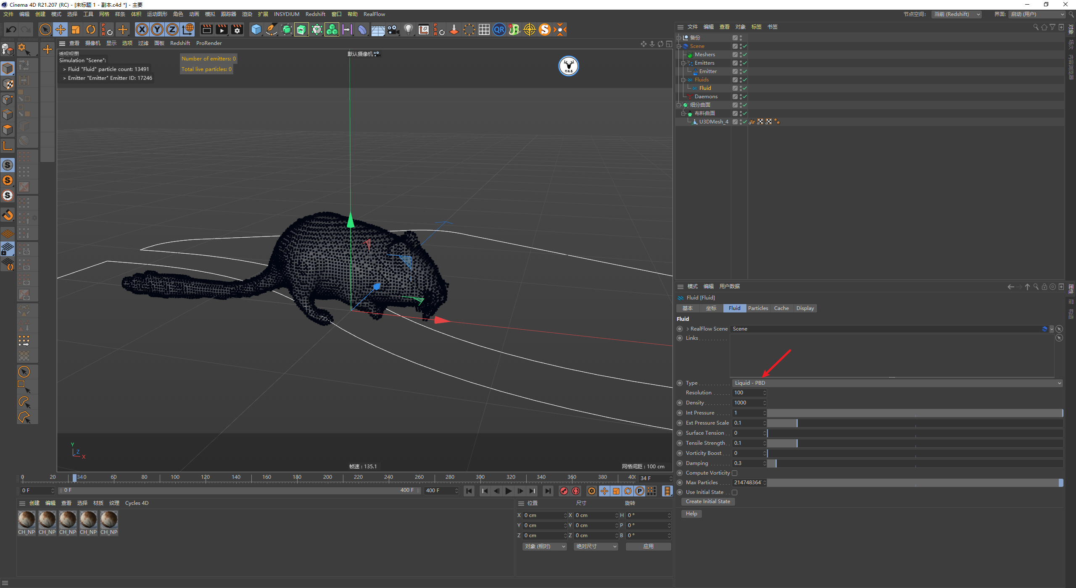Image resolution: width=1076 pixels, height=588 pixels.
Task: Open the 绝对尺寸 size mode dropdown
Action: click(596, 546)
